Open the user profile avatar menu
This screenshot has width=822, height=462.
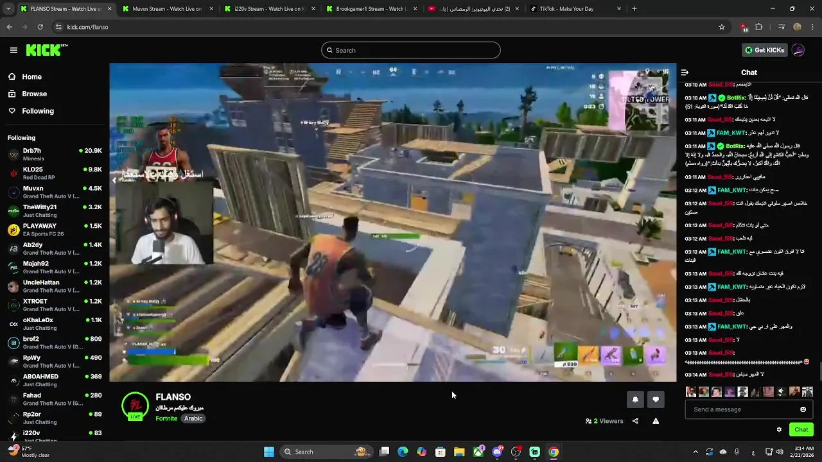tap(798, 50)
